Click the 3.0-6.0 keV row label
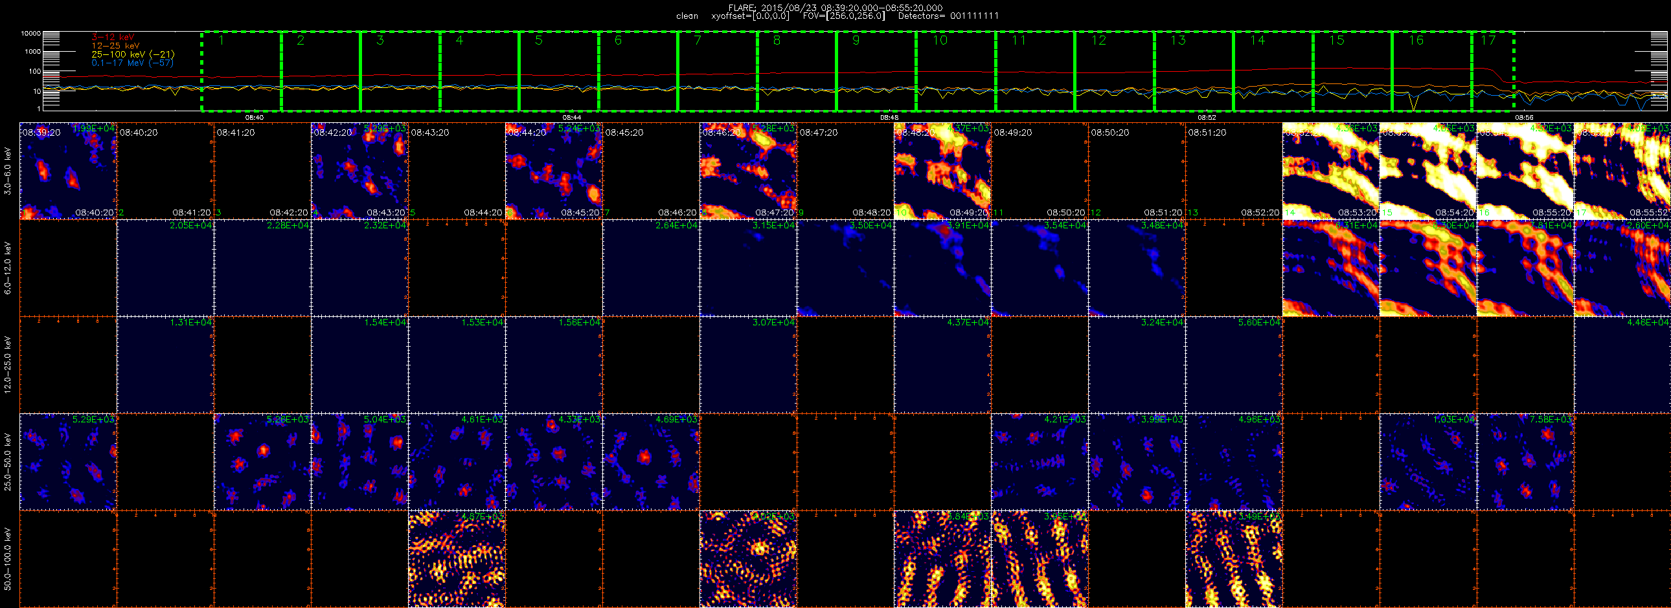This screenshot has height=608, width=1671. (x=8, y=171)
